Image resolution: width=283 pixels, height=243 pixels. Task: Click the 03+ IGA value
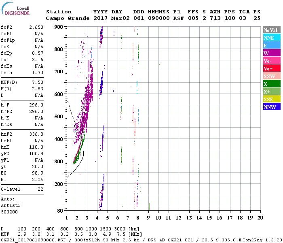244,18
